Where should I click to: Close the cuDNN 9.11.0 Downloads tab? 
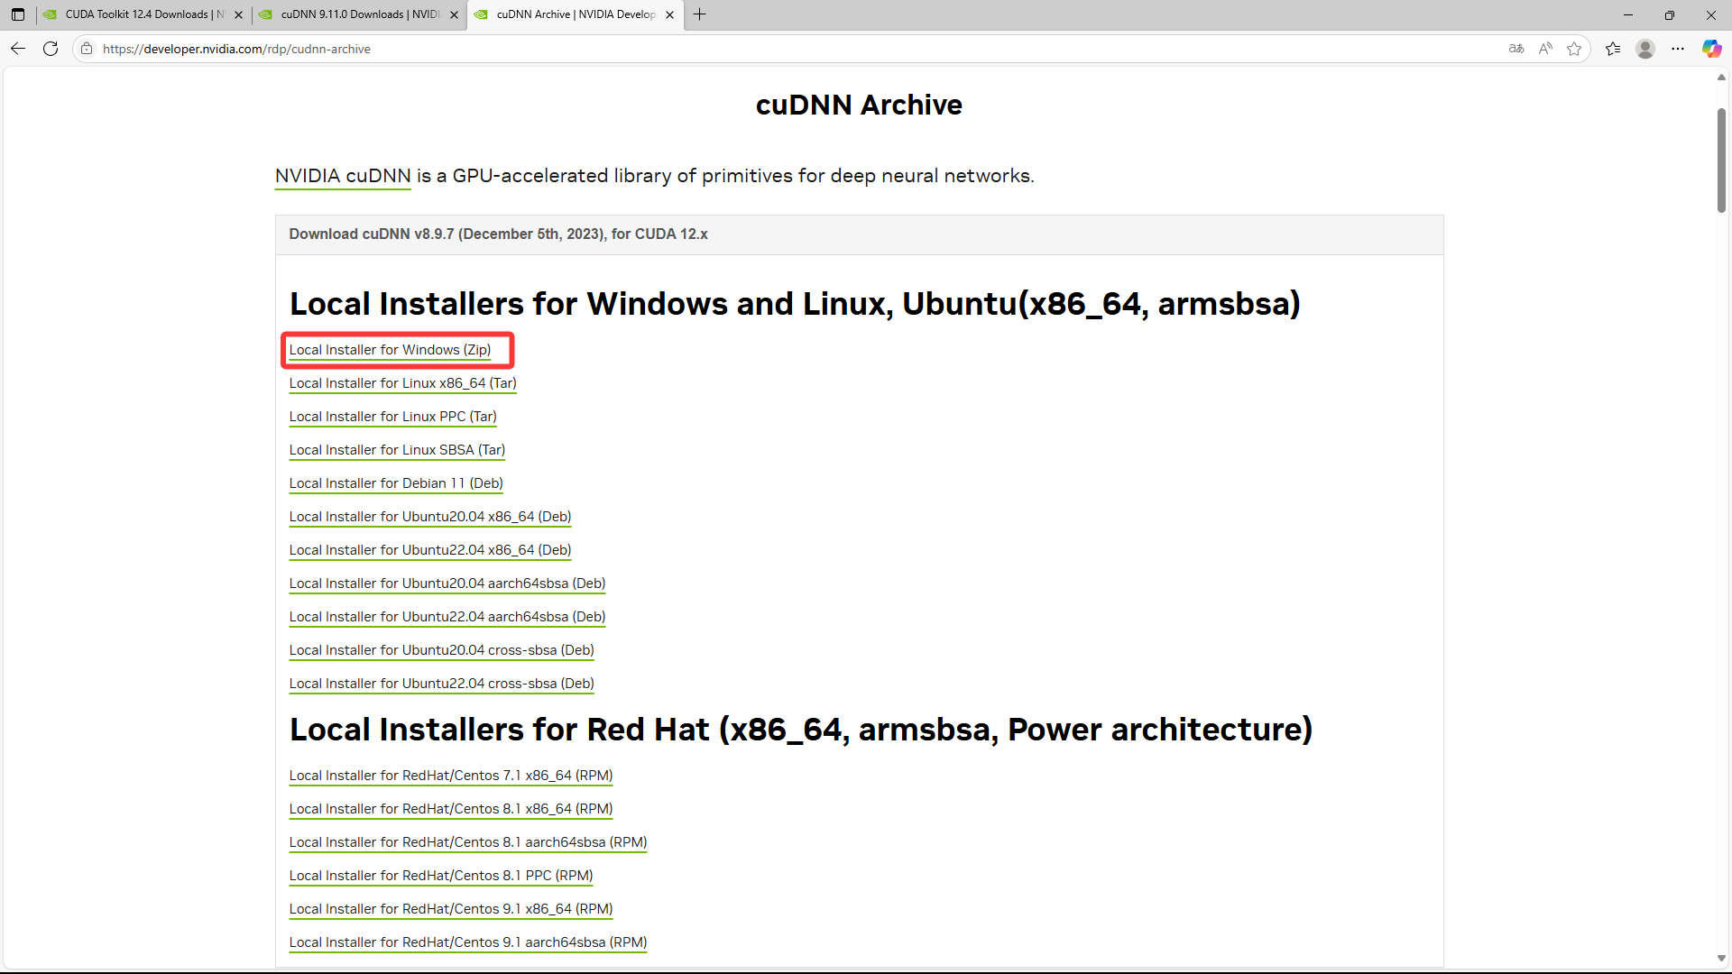point(454,14)
